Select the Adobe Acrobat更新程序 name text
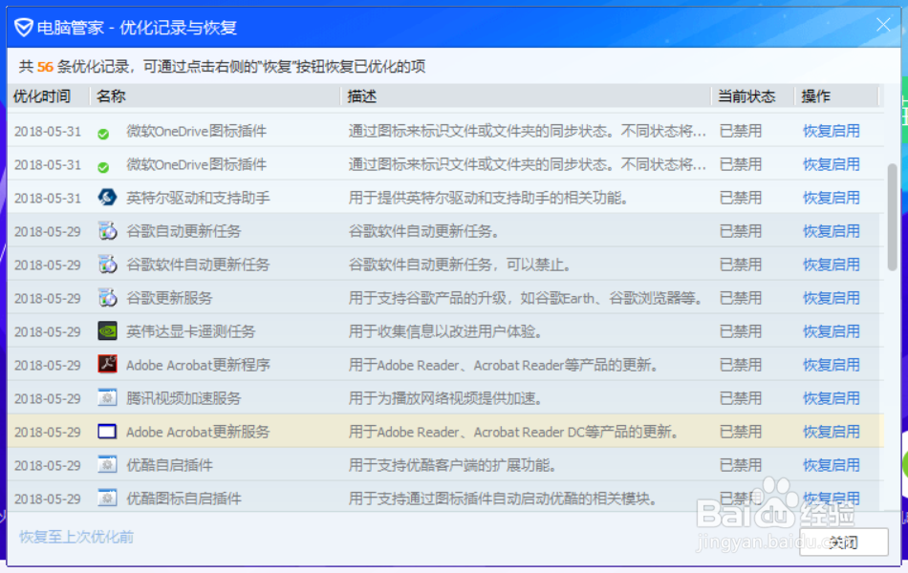The height and width of the screenshot is (573, 908). (198, 365)
